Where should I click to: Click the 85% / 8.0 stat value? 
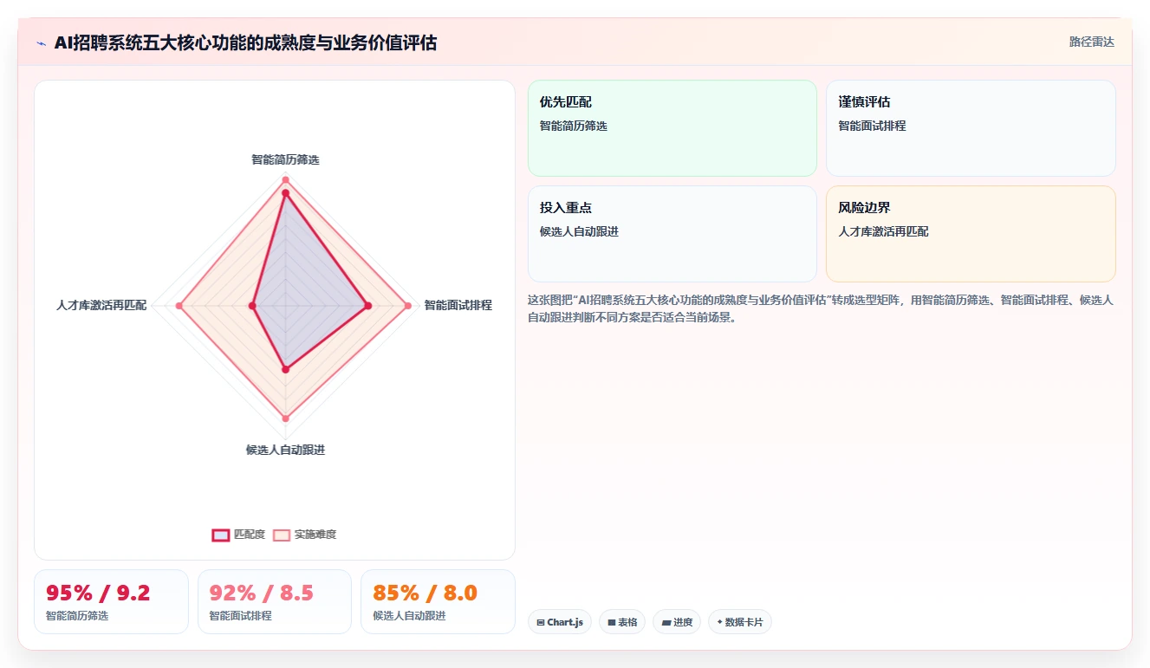coord(425,593)
